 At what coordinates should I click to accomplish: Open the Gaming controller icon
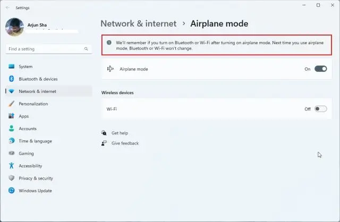coord(11,153)
